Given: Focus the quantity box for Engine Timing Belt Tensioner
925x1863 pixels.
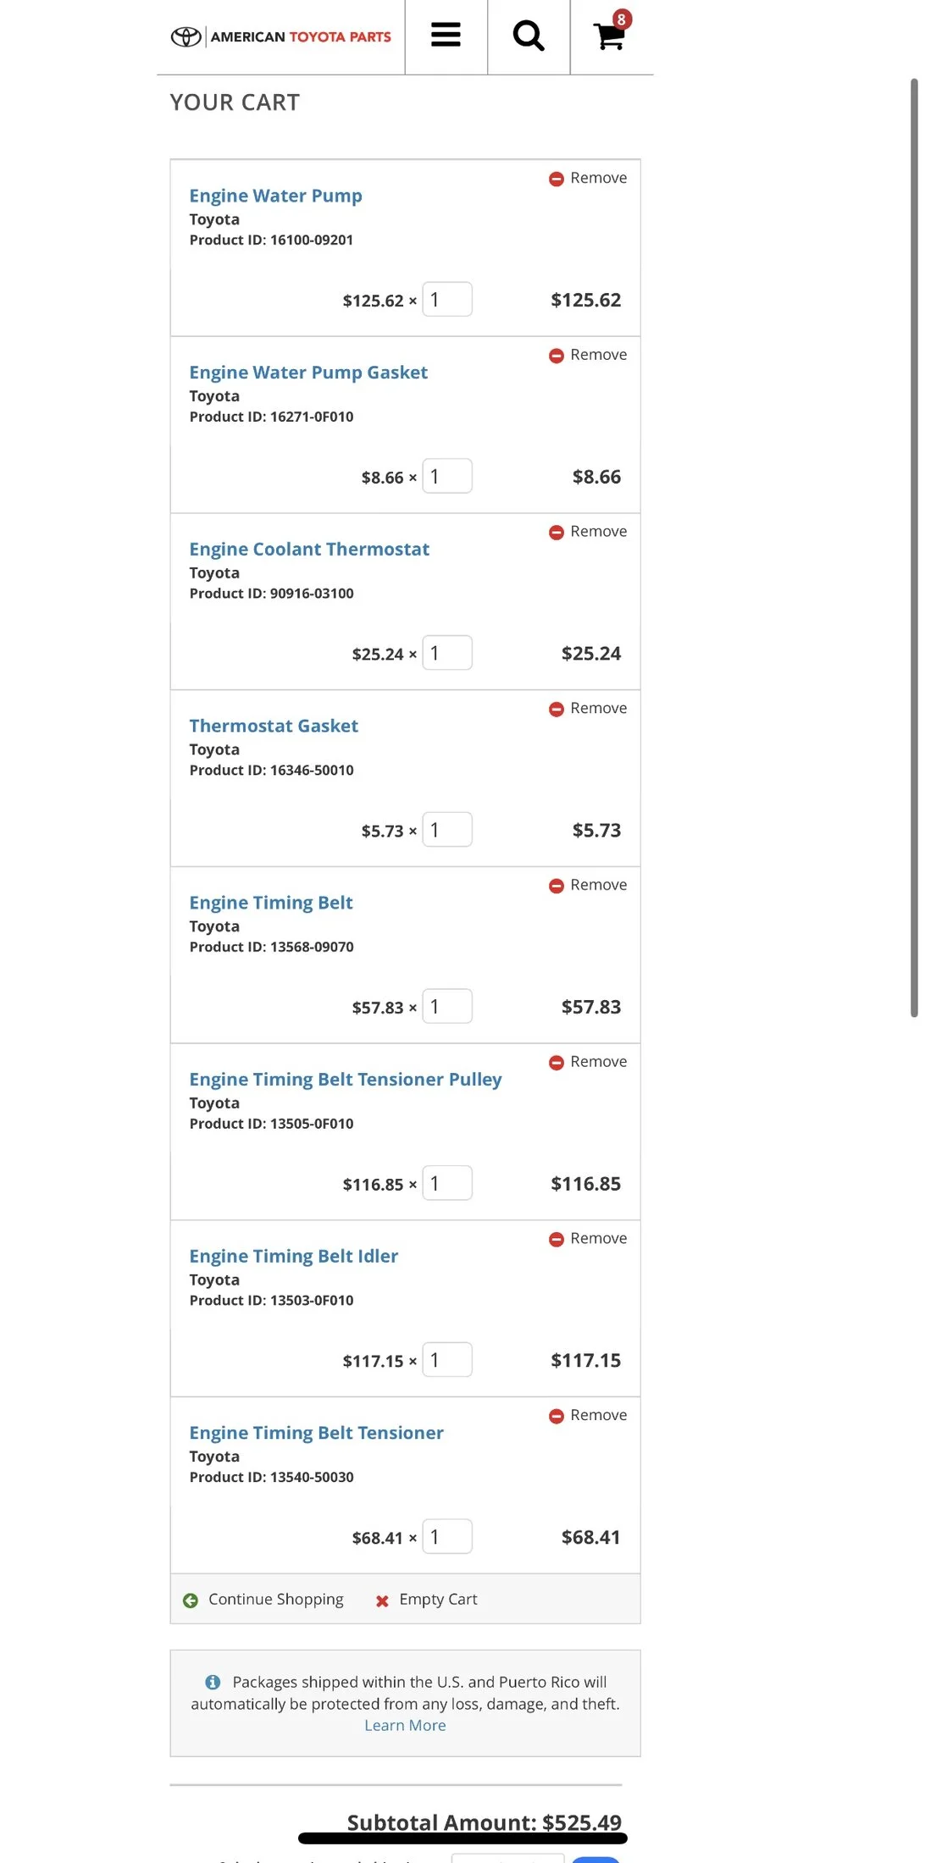Looking at the screenshot, I should click(447, 1536).
